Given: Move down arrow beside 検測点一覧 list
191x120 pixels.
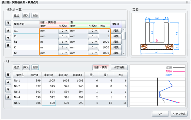Looking at the screenshot, I should click(8, 38).
